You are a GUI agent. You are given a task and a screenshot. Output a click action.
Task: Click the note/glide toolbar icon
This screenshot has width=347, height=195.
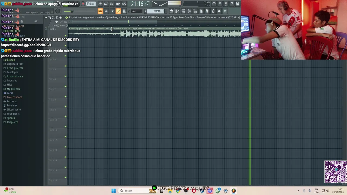click(x=112, y=11)
